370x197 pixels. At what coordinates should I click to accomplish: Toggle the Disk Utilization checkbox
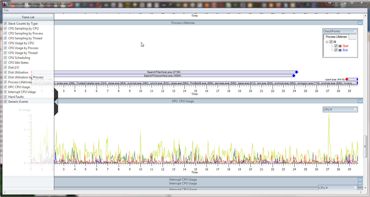click(x=5, y=72)
